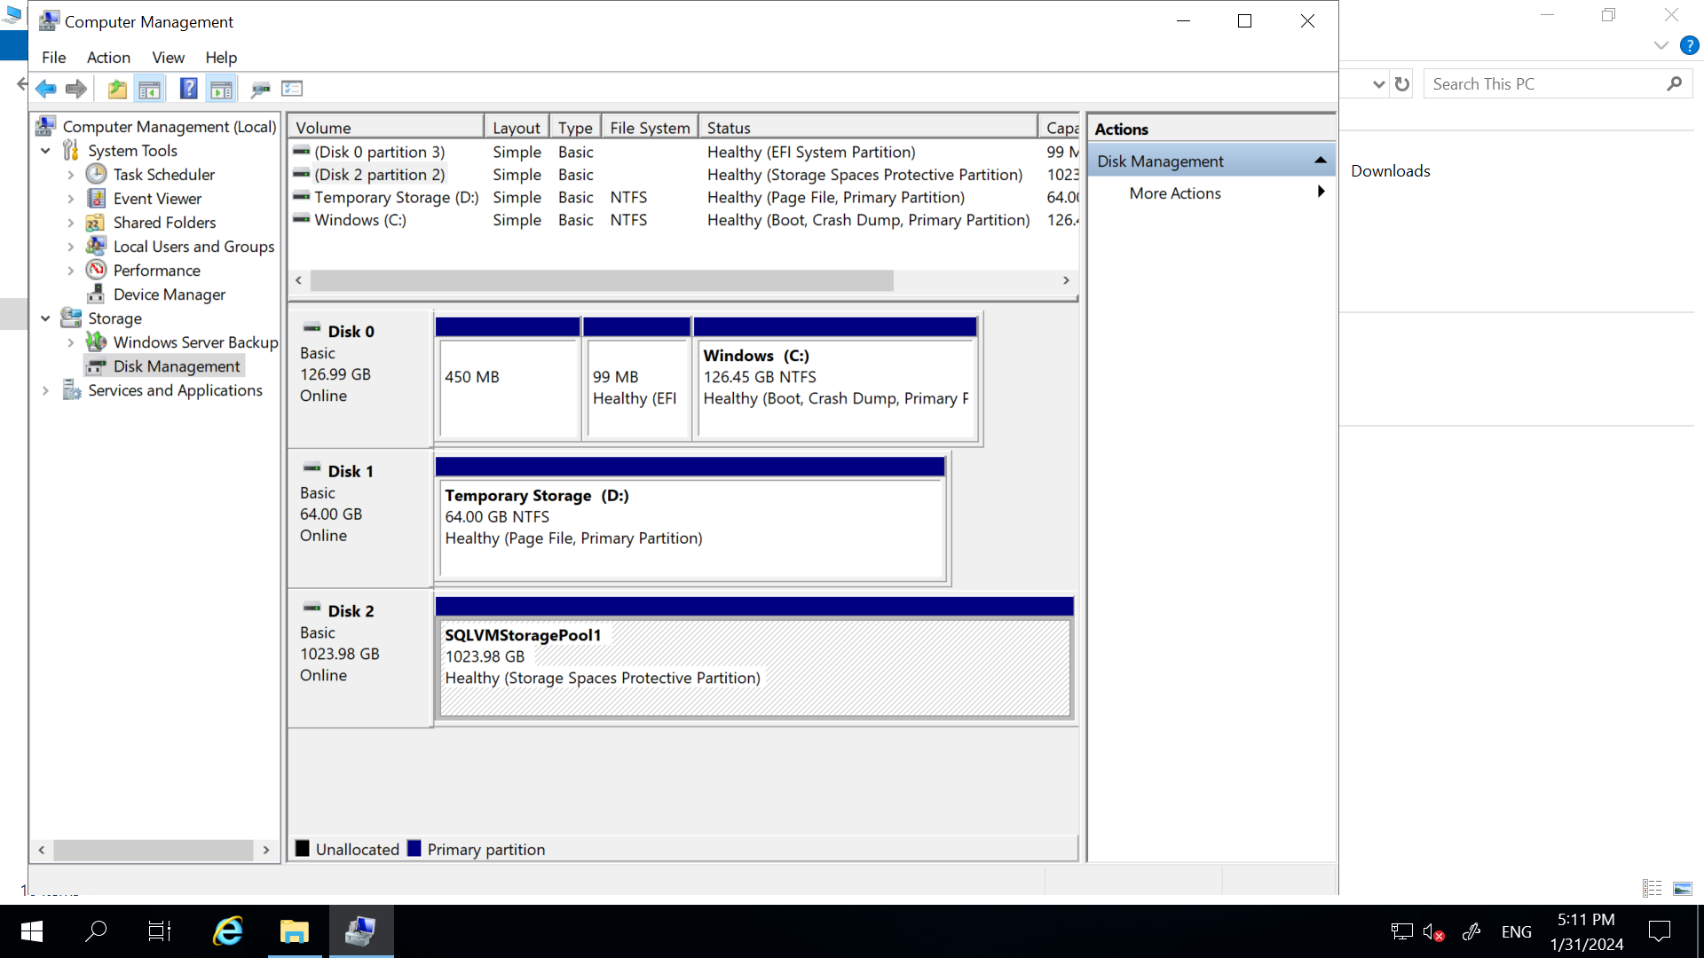The image size is (1704, 958).
Task: Click the back navigation arrow icon
Action: [44, 88]
